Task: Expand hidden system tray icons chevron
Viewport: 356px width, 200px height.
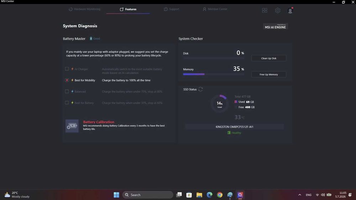Action: pos(300,195)
